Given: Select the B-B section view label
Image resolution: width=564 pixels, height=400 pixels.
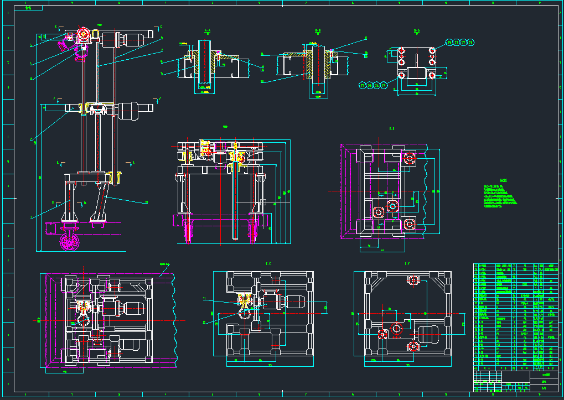Looking at the screenshot, I should (x=318, y=32).
